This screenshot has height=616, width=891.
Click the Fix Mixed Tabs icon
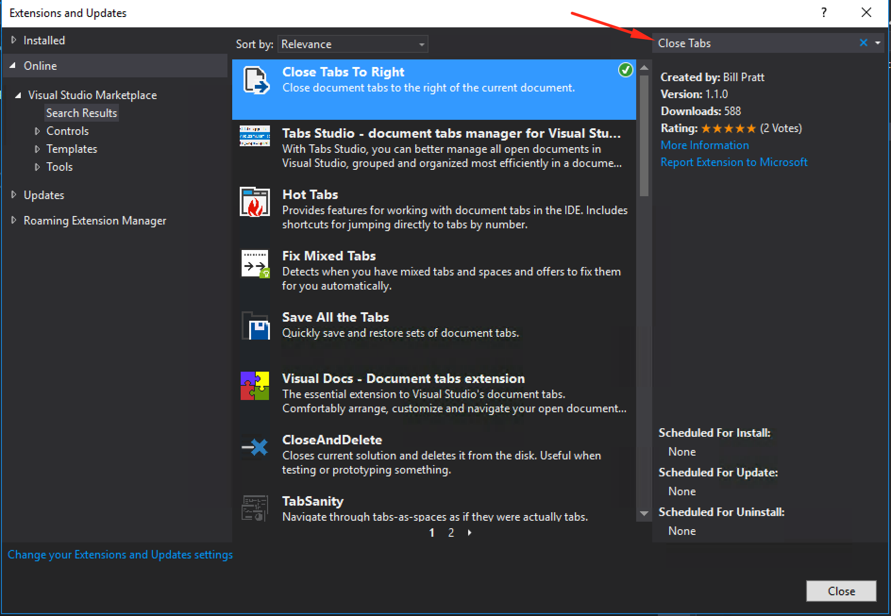click(255, 264)
